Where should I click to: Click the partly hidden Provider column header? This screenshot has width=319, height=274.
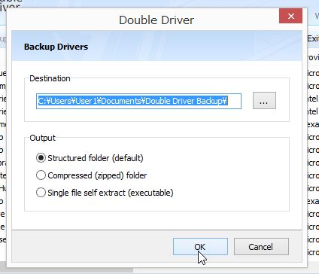313,57
